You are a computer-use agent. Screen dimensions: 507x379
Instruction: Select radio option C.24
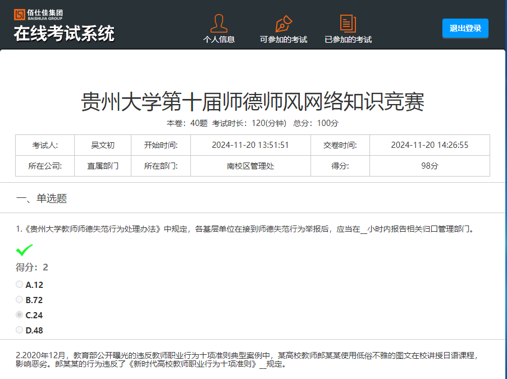(x=20, y=315)
